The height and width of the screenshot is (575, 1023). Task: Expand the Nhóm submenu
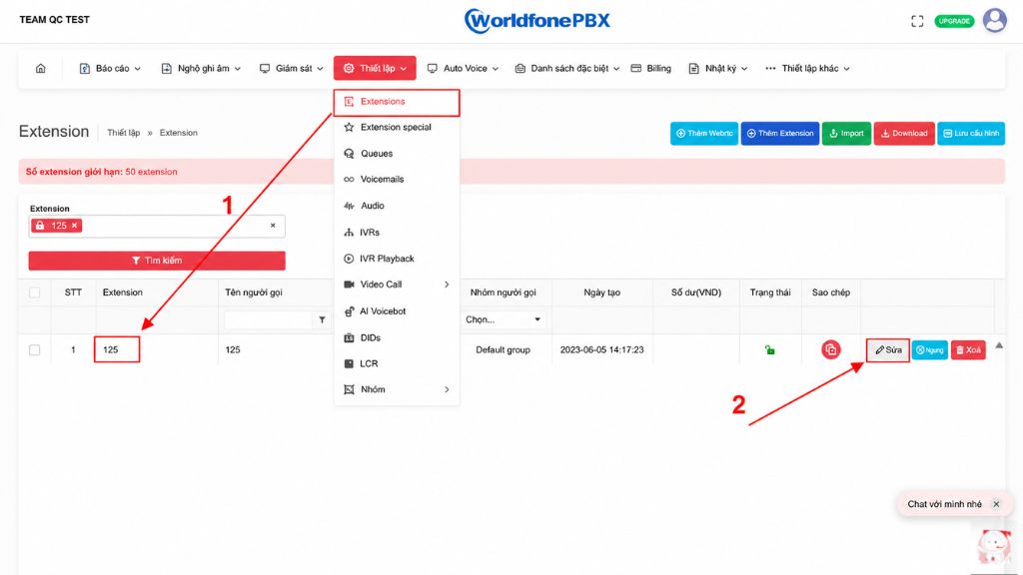click(x=397, y=389)
